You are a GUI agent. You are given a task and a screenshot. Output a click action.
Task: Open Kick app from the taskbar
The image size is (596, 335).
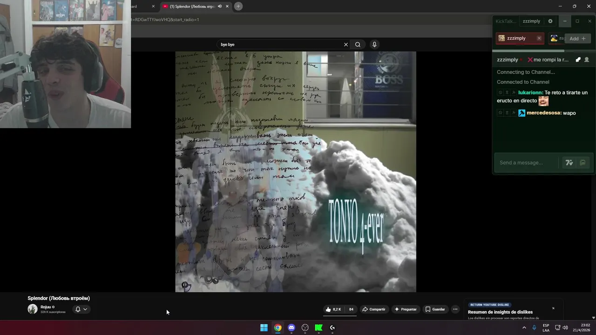pos(318,328)
